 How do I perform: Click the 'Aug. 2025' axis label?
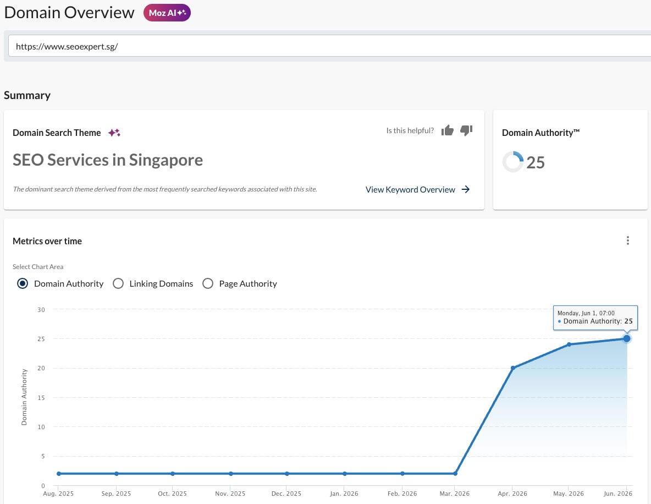(x=58, y=494)
